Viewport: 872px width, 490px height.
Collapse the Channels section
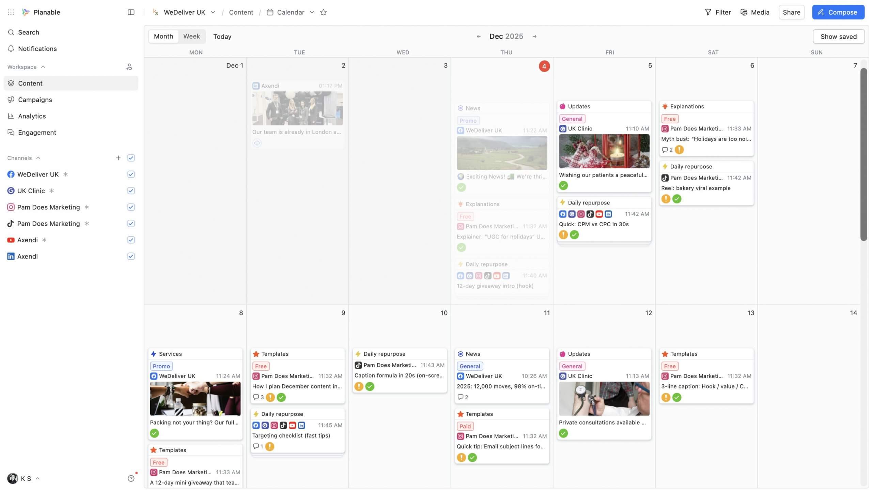pos(37,158)
